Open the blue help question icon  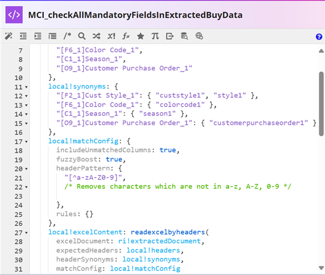(x=319, y=37)
